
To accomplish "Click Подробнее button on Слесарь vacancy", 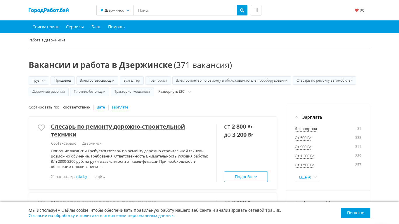I will point(246,177).
